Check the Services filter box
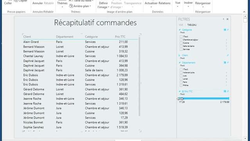 [181, 49]
